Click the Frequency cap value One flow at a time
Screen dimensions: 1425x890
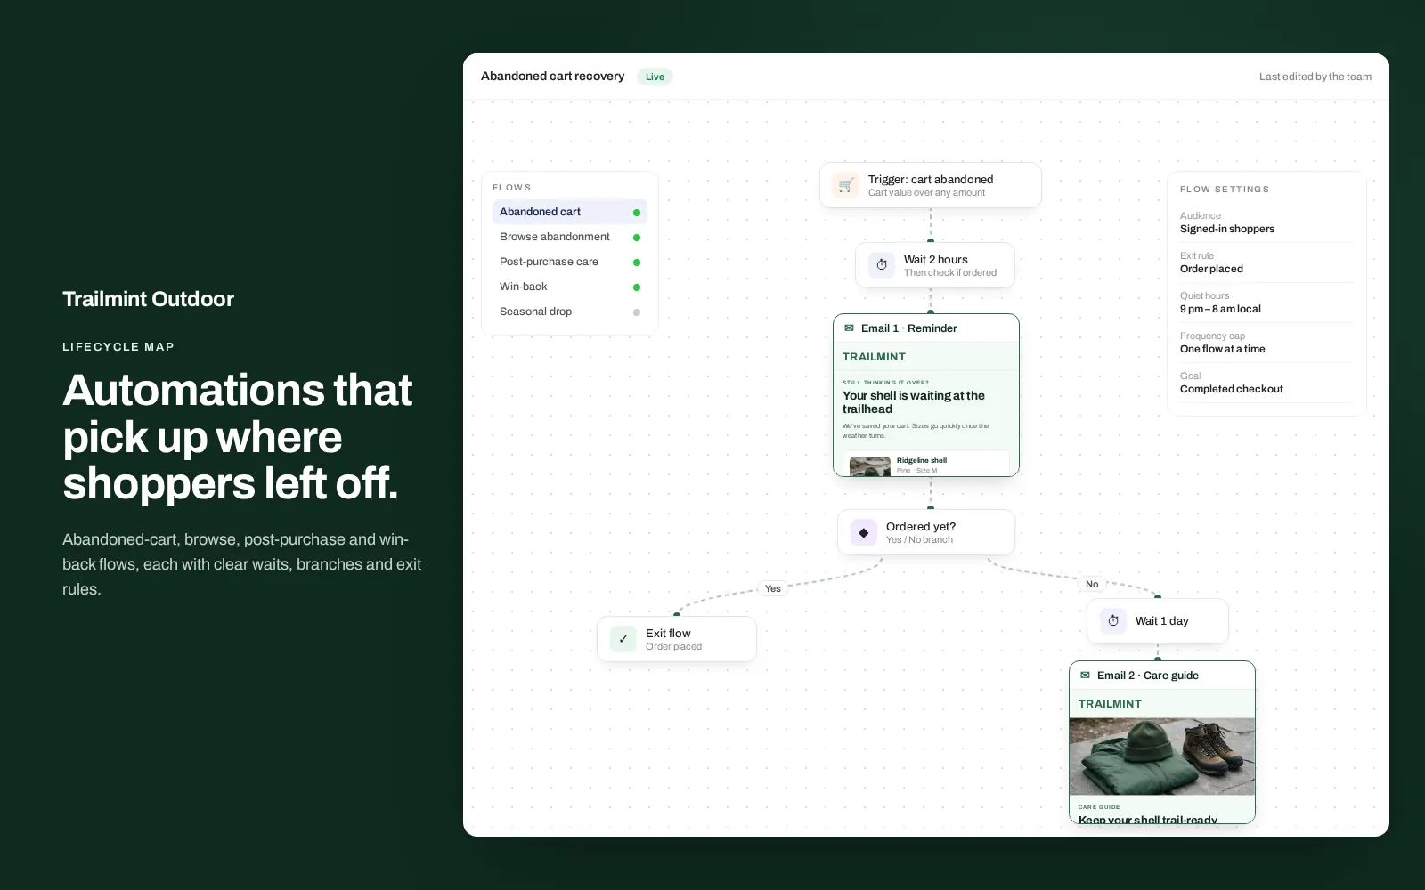[x=1223, y=349]
